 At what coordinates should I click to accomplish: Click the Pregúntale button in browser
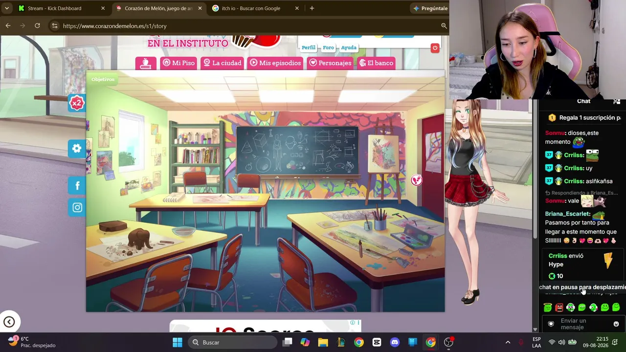click(430, 8)
